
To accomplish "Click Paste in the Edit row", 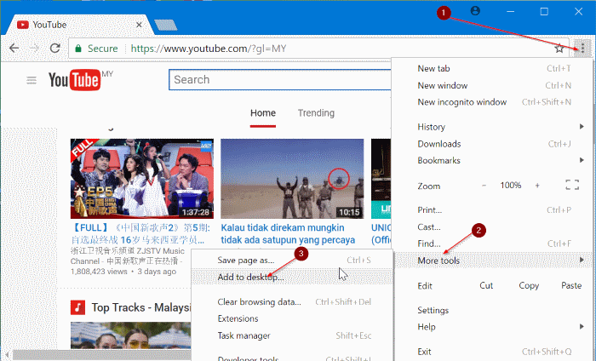I will 571,285.
